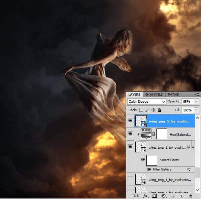Screen dimensions: 201x199
Task: Add a layer mask
Action: click(154, 195)
